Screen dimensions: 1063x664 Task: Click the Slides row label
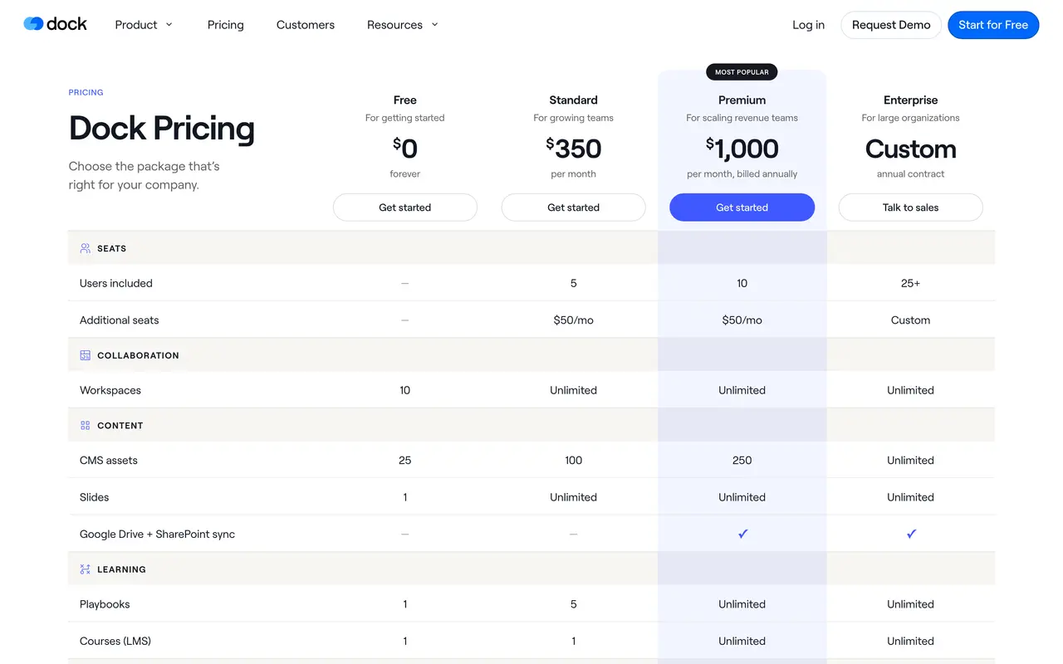tap(95, 497)
